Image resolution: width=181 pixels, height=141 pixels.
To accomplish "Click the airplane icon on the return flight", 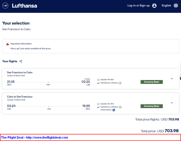I will [x=98, y=107].
